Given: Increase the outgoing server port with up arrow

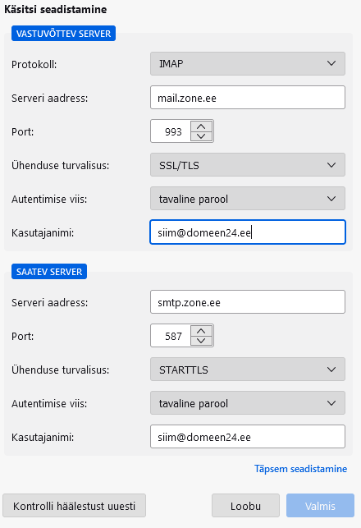Looking at the screenshot, I should pyautogui.click(x=201, y=331).
